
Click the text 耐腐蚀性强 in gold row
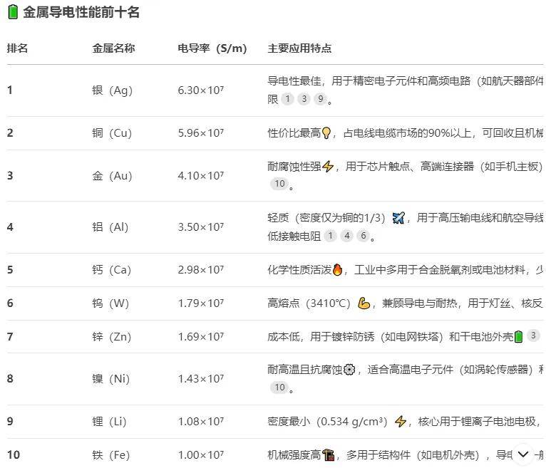[294, 166]
